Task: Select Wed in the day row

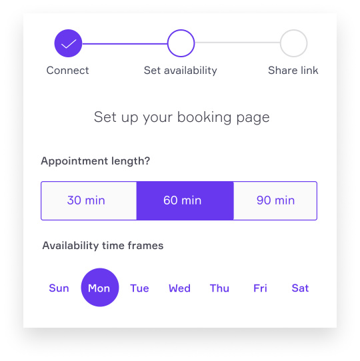Action: pyautogui.click(x=180, y=288)
